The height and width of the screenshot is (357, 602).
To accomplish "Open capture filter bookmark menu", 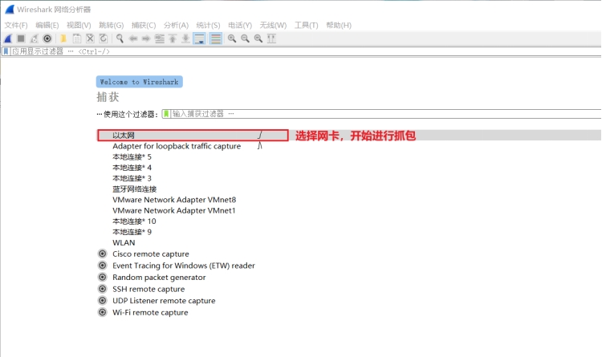I will 166,114.
